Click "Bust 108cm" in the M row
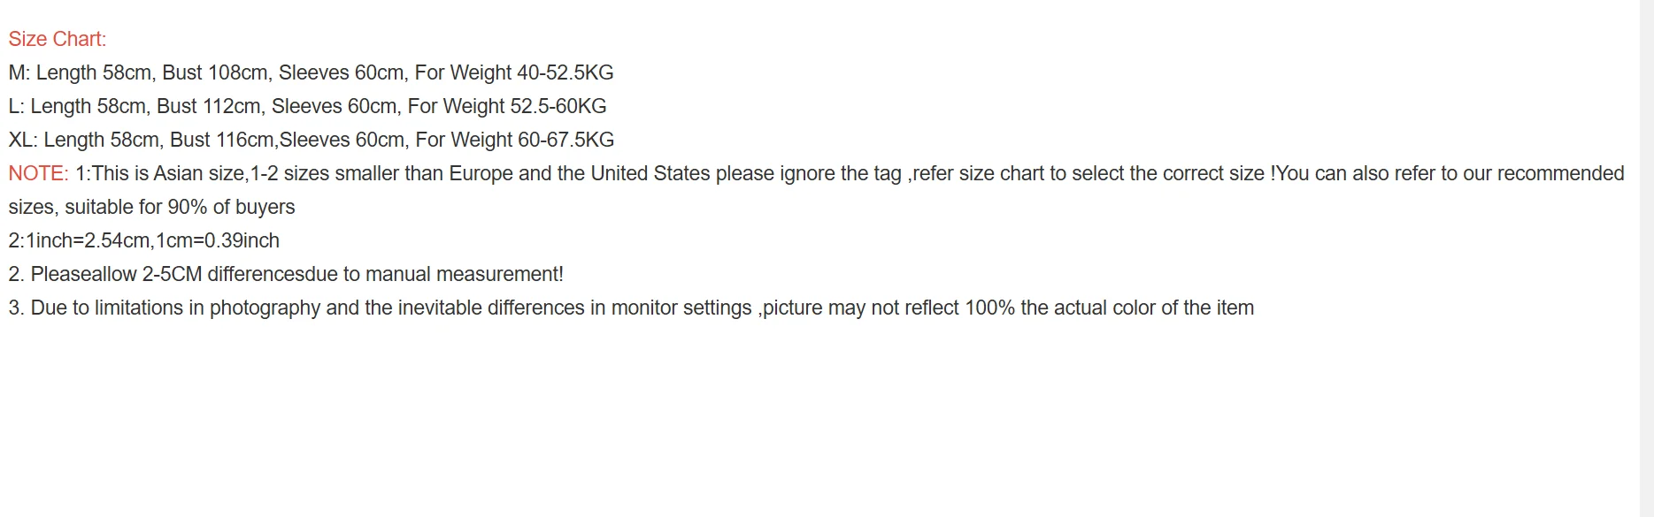 pos(215,72)
